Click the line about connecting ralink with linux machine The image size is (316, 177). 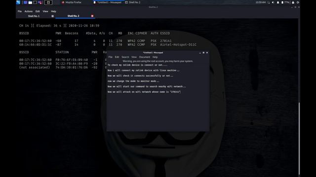click(x=143, y=70)
